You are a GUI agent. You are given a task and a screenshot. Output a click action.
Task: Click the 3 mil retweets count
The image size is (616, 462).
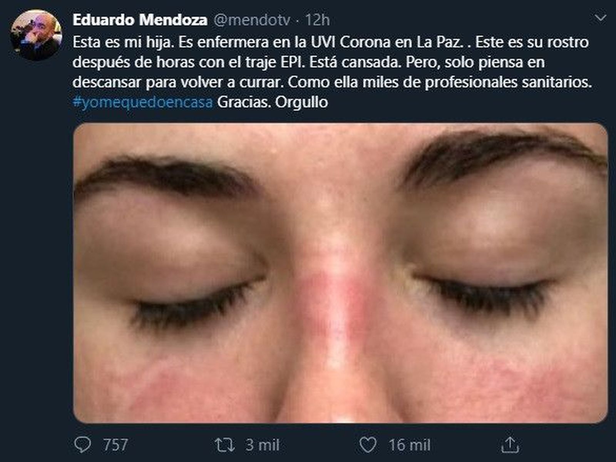coord(262,445)
